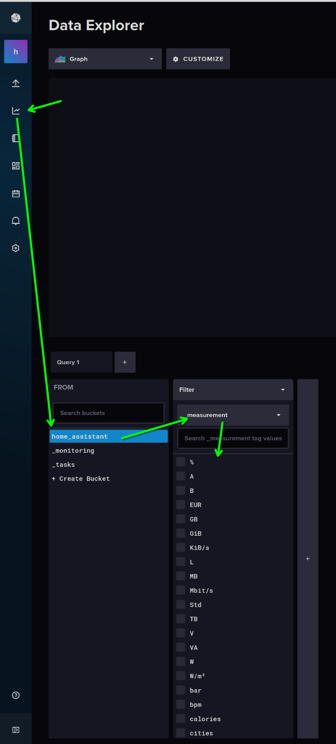Open the Alerts bell icon
336x744 pixels.
click(x=16, y=221)
